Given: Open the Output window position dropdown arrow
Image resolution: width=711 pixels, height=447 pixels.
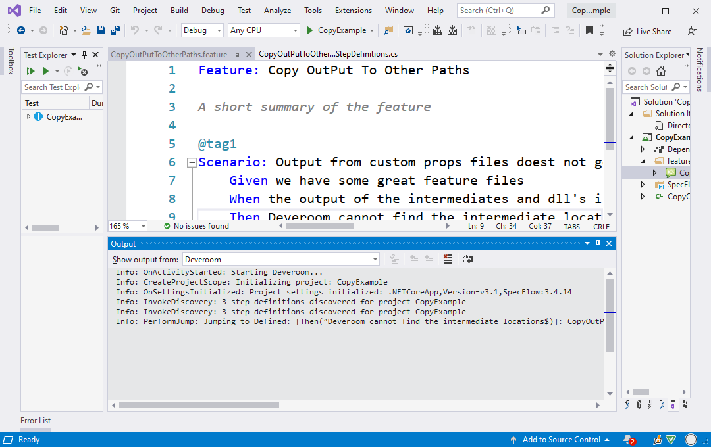Looking at the screenshot, I should coord(587,243).
